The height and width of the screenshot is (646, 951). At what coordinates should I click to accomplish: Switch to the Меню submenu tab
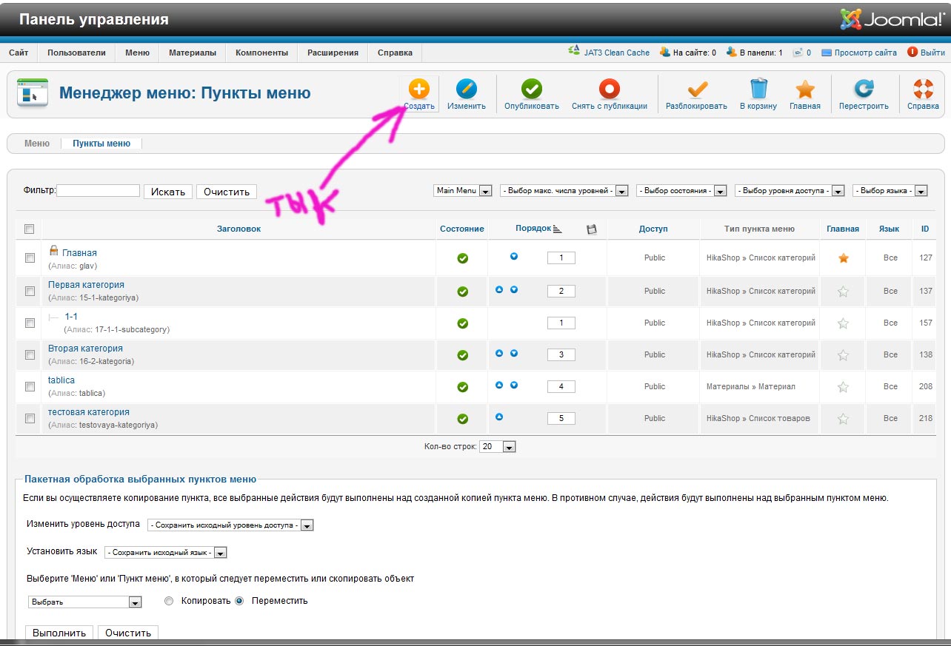point(37,144)
